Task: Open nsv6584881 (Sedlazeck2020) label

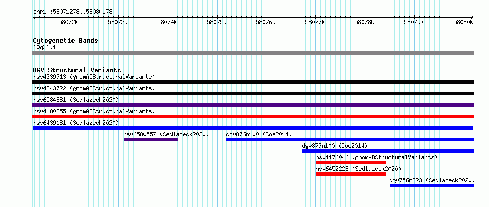Action: (76, 100)
